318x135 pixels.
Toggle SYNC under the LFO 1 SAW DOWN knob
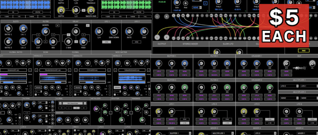tap(107, 42)
